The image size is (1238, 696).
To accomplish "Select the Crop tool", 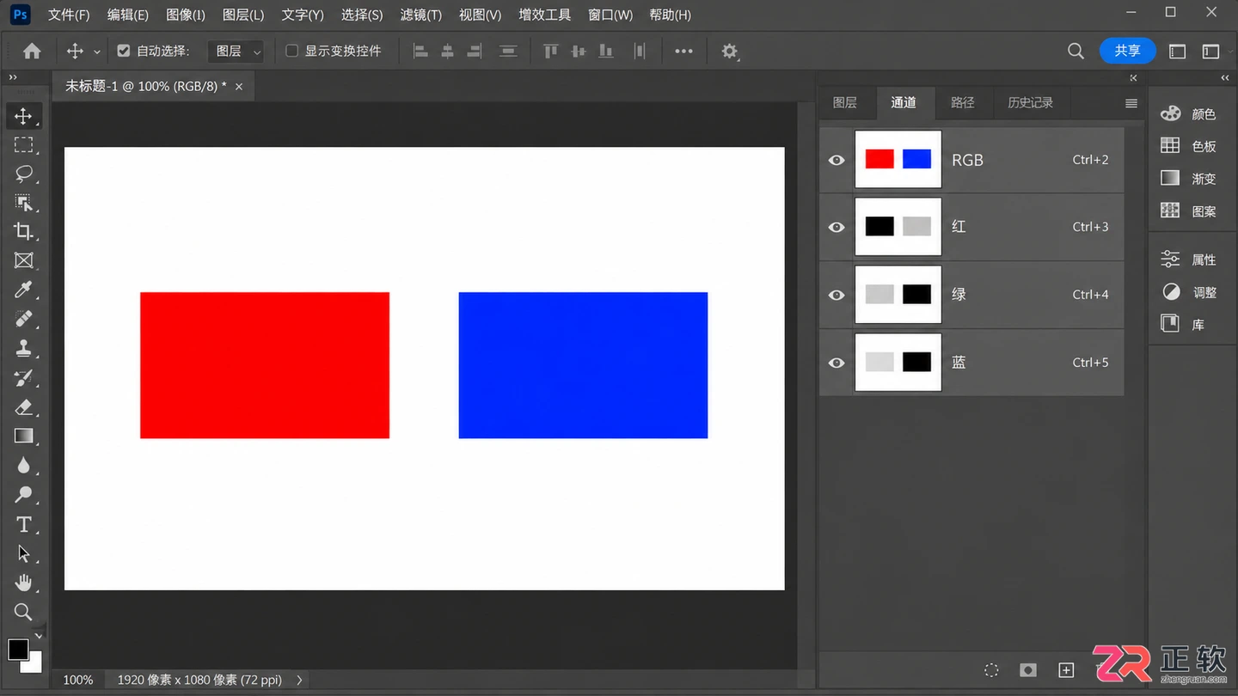I will [23, 231].
